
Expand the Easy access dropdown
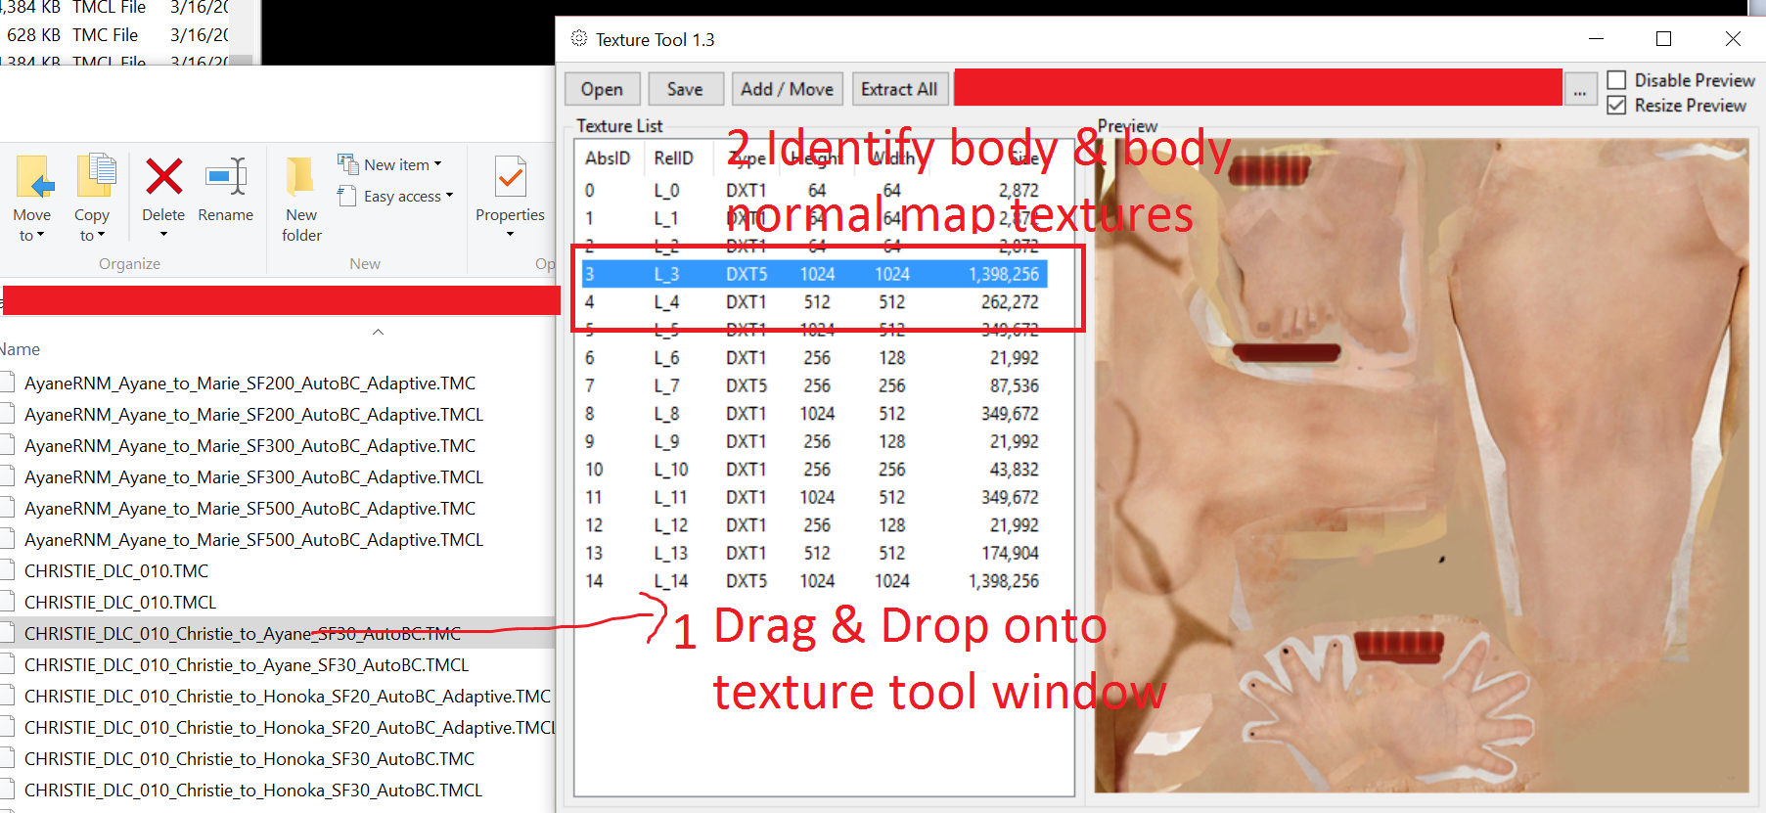click(x=448, y=196)
